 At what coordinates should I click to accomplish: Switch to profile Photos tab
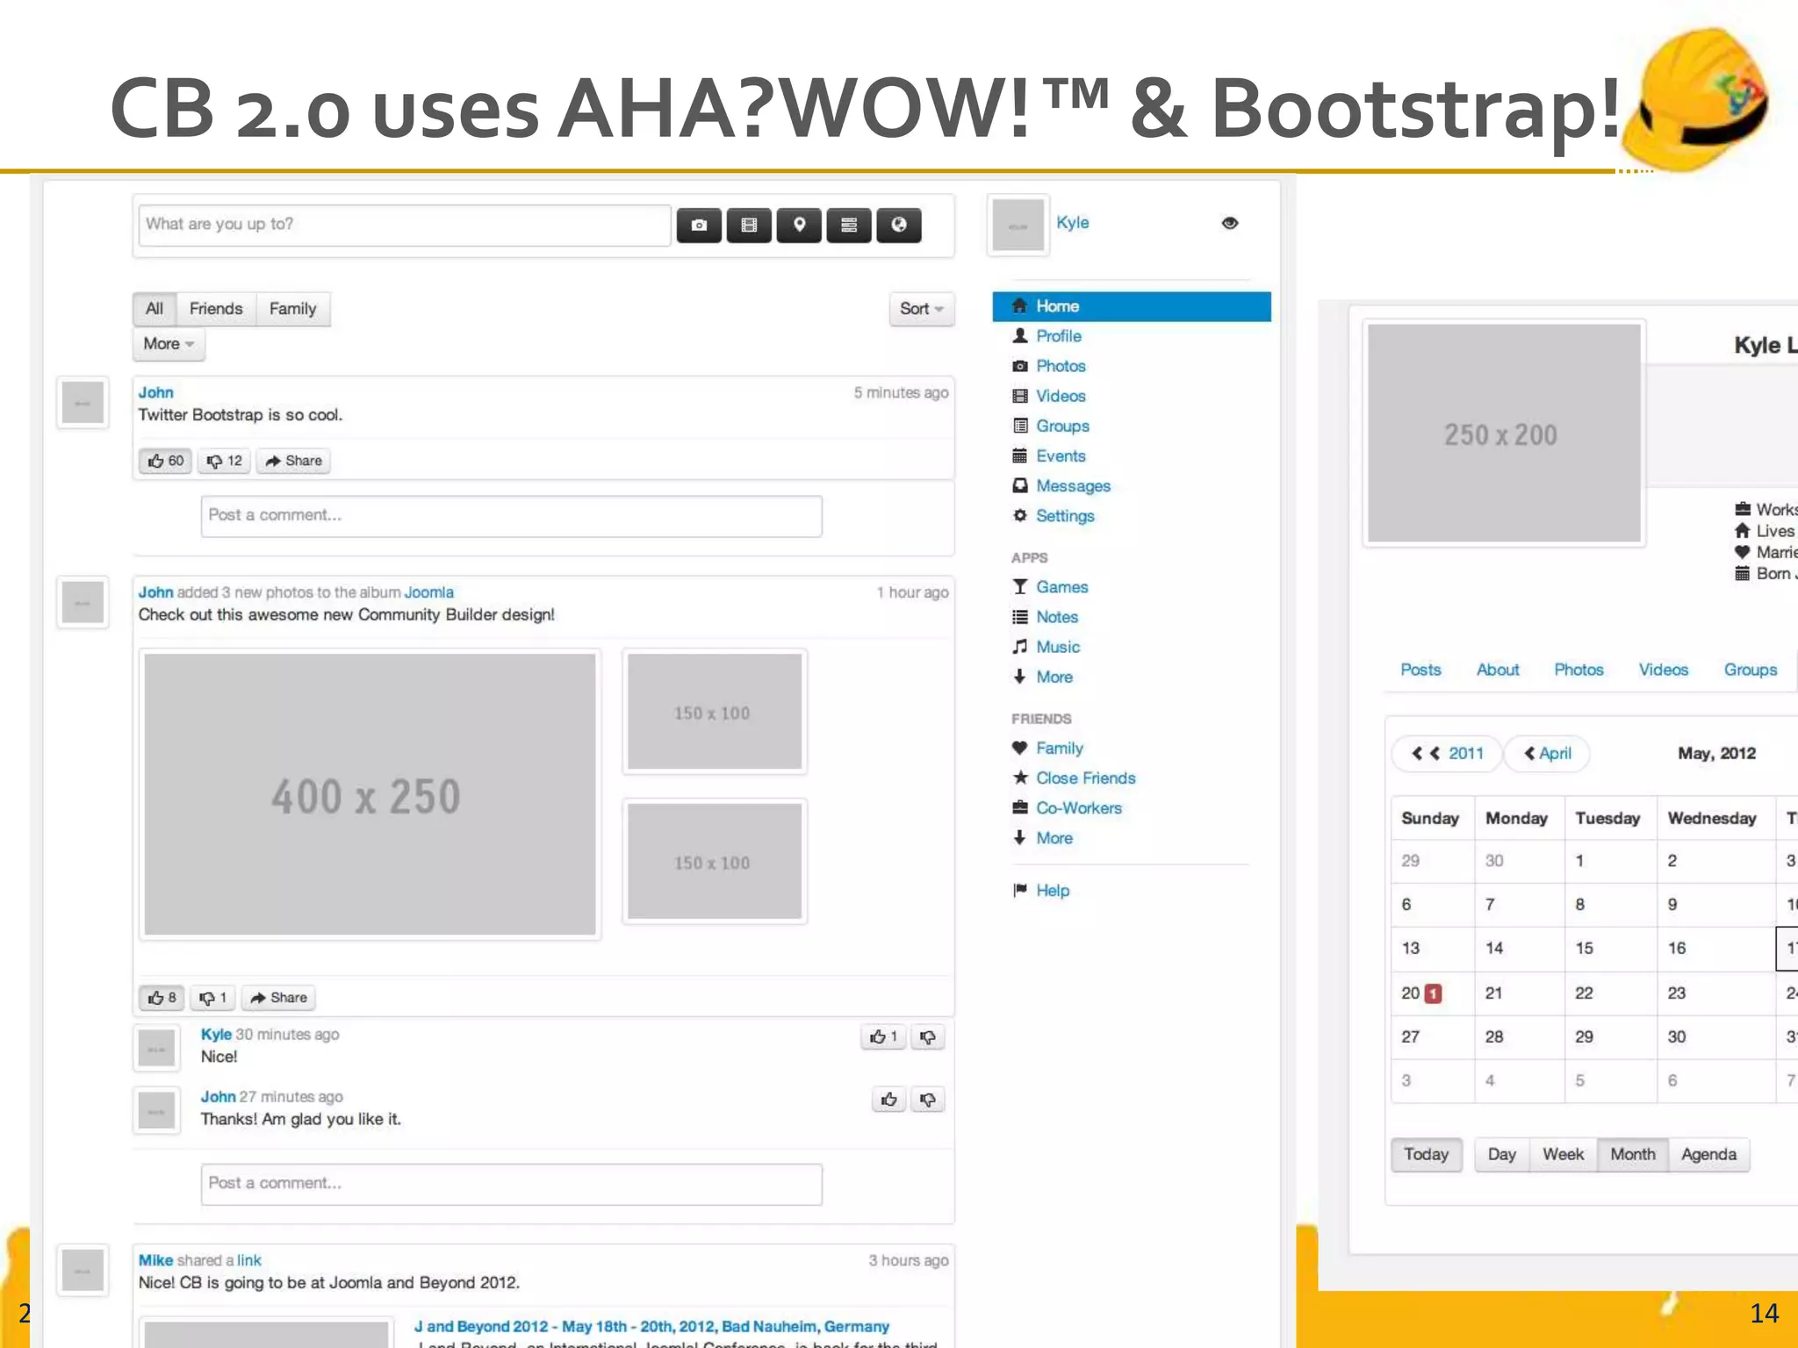tap(1579, 670)
